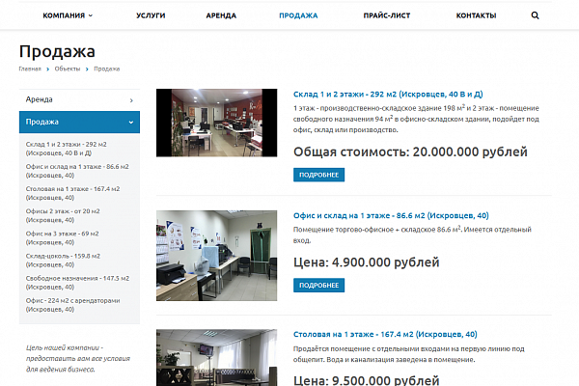Open sidebar item Склад-цоколь - 159.8 м2

pos(63,260)
